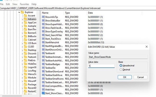
Task: Expand the MenuOr key
Action: click(22, 74)
